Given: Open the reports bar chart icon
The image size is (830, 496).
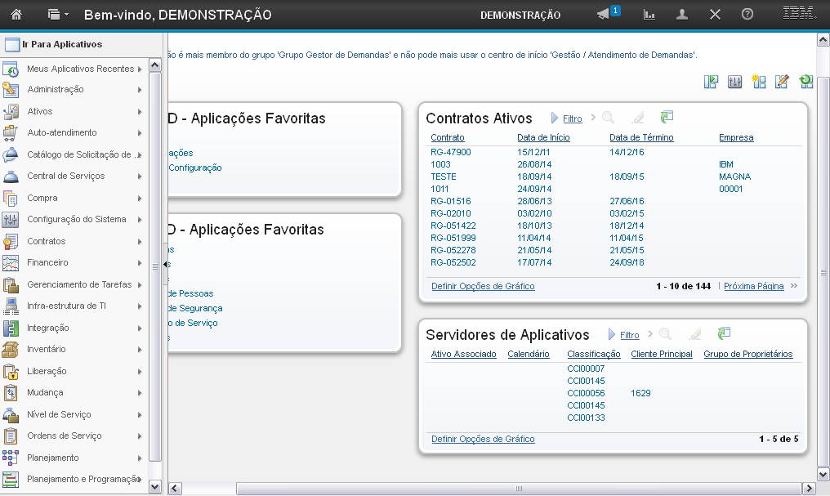Looking at the screenshot, I should [x=649, y=15].
